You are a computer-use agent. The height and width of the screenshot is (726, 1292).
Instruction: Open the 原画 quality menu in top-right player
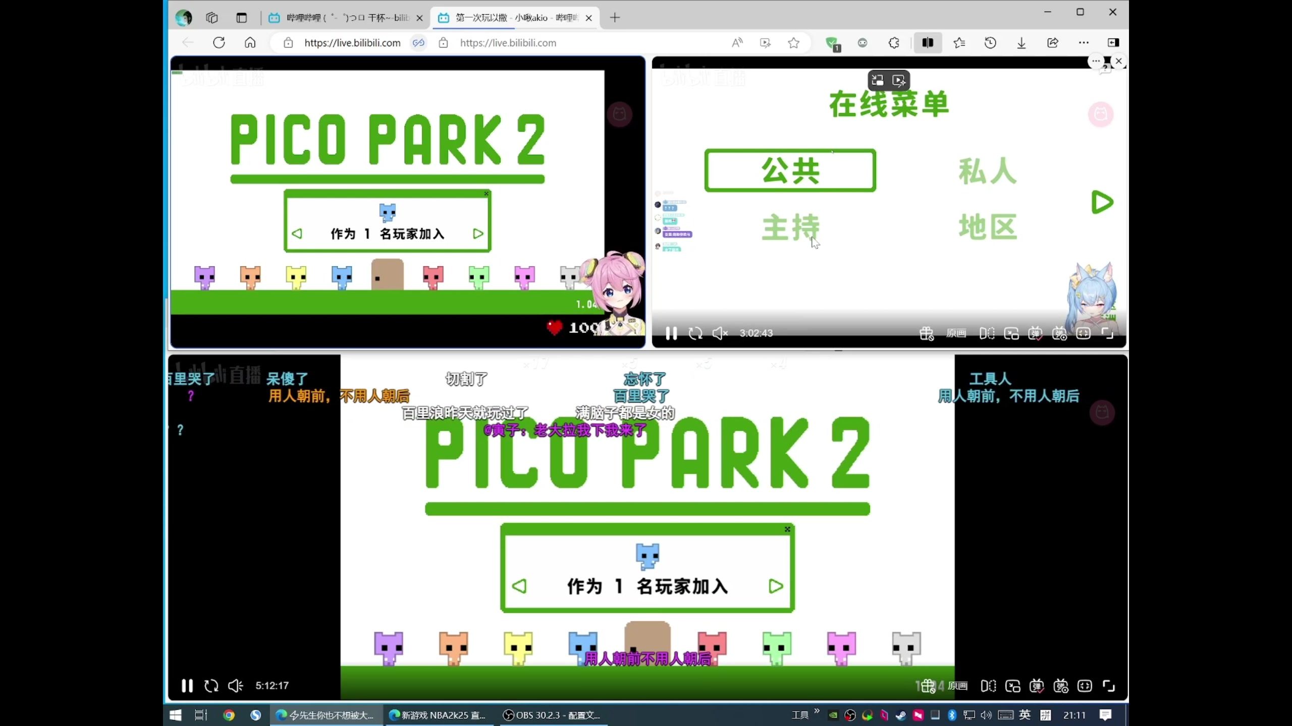click(x=956, y=333)
